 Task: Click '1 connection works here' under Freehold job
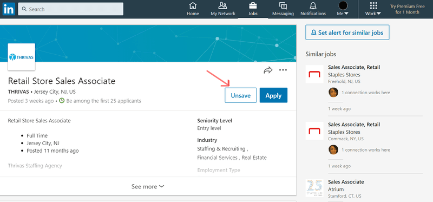(x=366, y=93)
